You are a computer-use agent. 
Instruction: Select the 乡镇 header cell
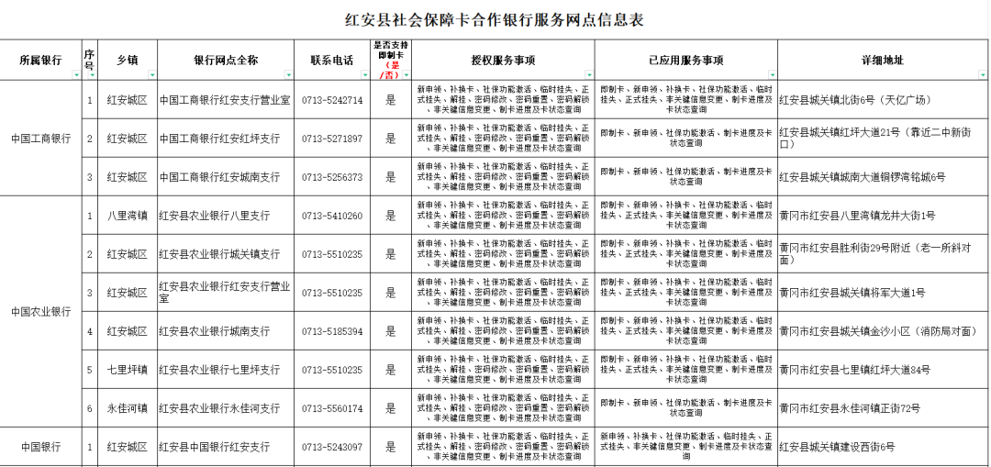click(x=128, y=60)
